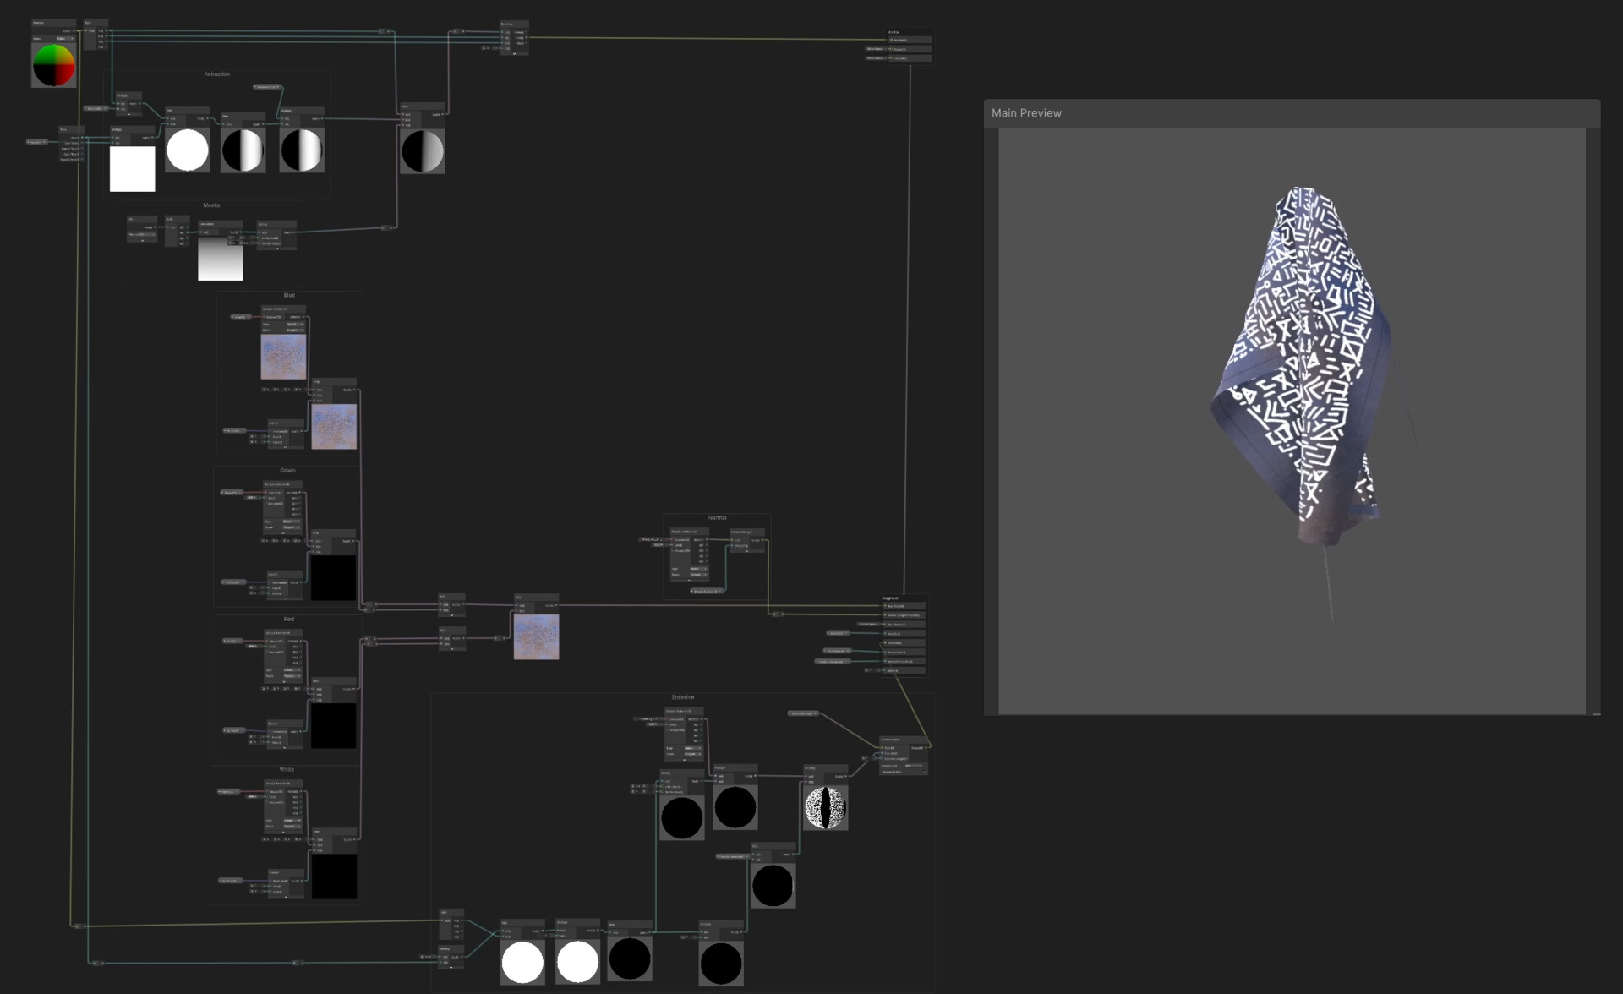
Task: Click the half-gradient sphere preview outside Animation group
Action: (x=422, y=151)
